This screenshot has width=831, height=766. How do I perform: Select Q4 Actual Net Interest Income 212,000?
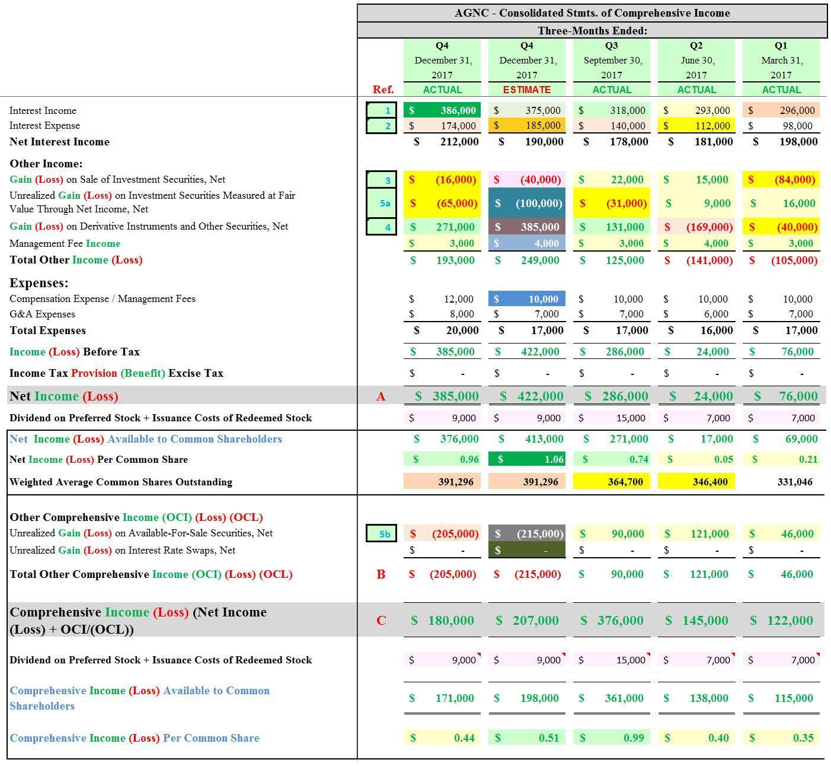pos(442,142)
